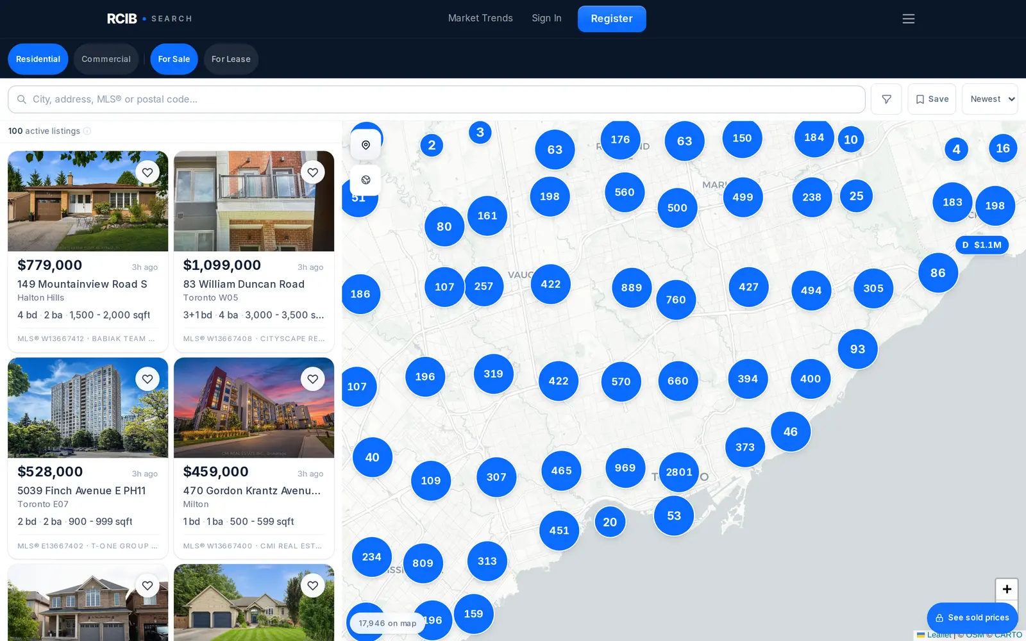Click the filter funnel icon

tap(886, 99)
